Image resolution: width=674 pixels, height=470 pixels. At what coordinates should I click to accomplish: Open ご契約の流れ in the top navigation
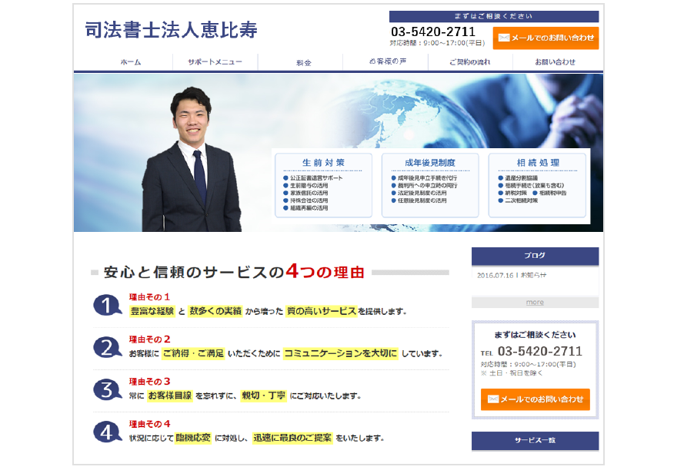coord(469,62)
